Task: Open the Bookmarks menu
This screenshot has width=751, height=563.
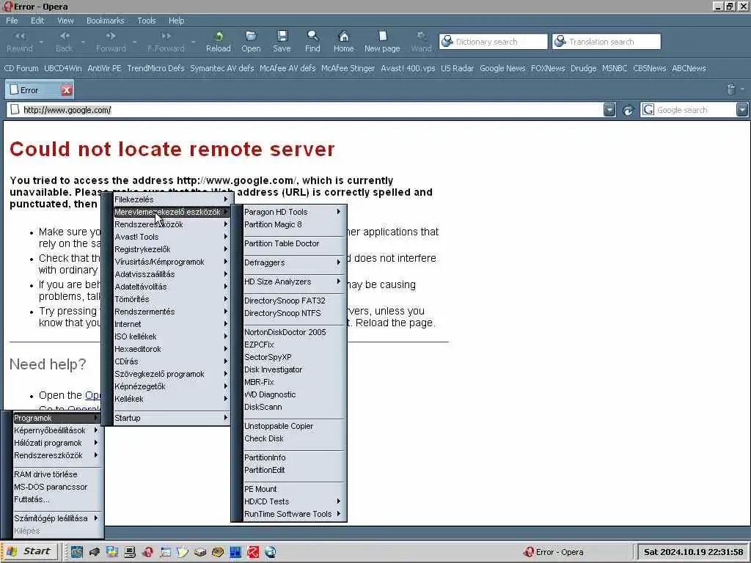Action: click(106, 21)
